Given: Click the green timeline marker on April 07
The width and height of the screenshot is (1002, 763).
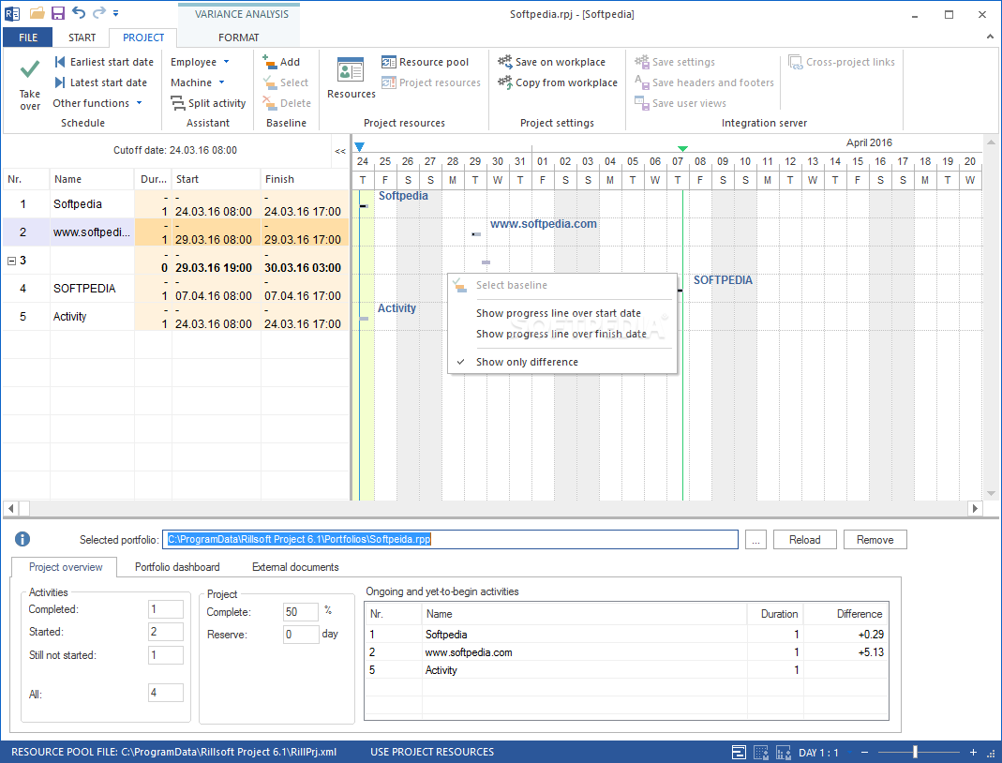Looking at the screenshot, I should tap(682, 148).
